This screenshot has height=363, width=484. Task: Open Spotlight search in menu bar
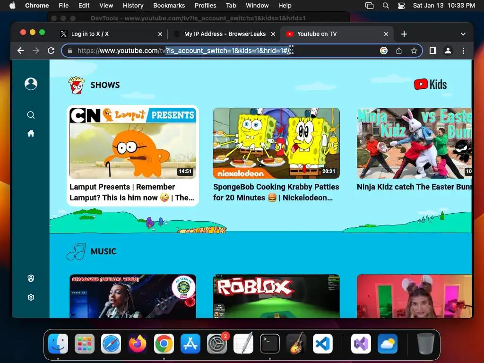click(386, 6)
